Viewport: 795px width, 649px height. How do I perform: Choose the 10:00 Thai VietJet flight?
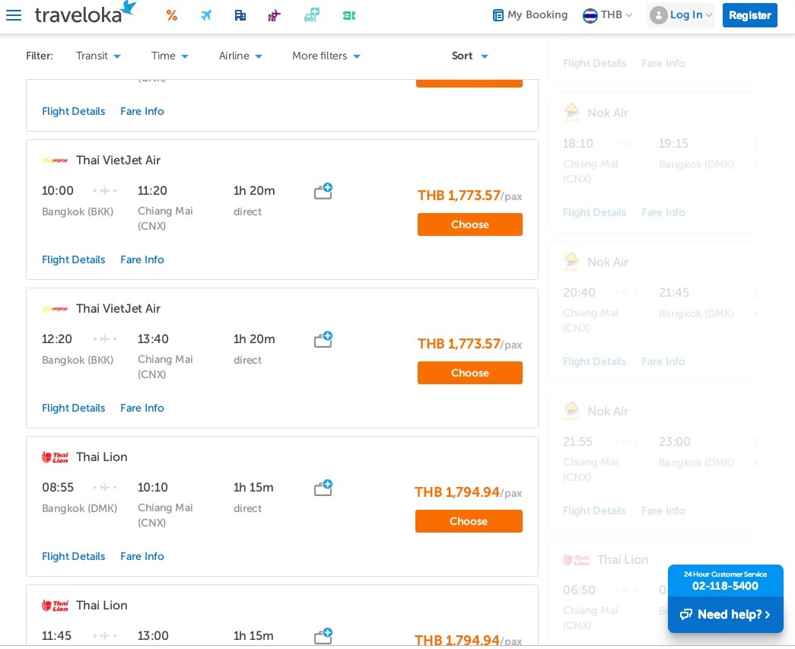(x=469, y=224)
